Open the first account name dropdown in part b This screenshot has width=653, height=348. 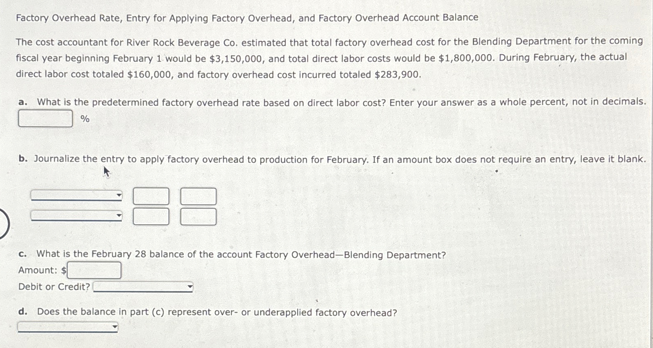(76, 196)
